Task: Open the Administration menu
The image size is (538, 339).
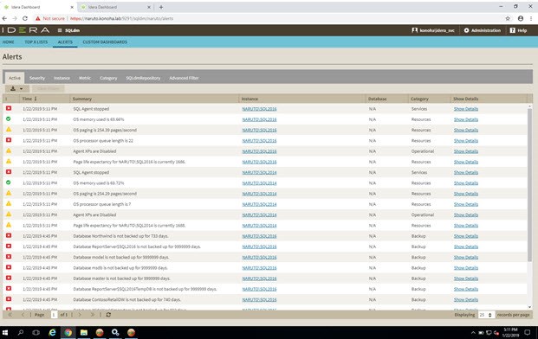Action: pyautogui.click(x=482, y=30)
